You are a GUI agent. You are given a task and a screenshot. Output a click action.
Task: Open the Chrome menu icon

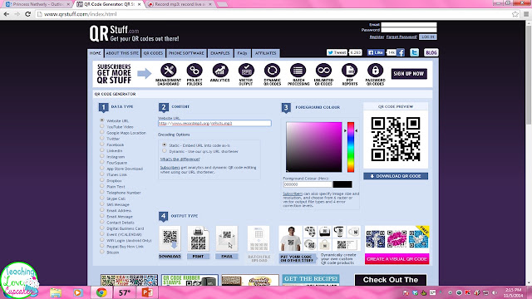tap(526, 14)
